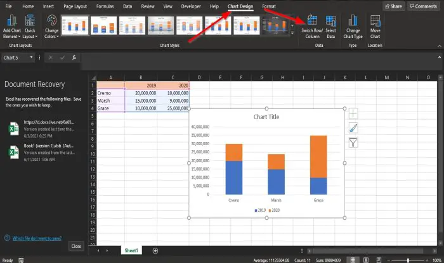The image size is (444, 263).
Task: Expand the Chart Styles gallery
Action: [x=292, y=33]
